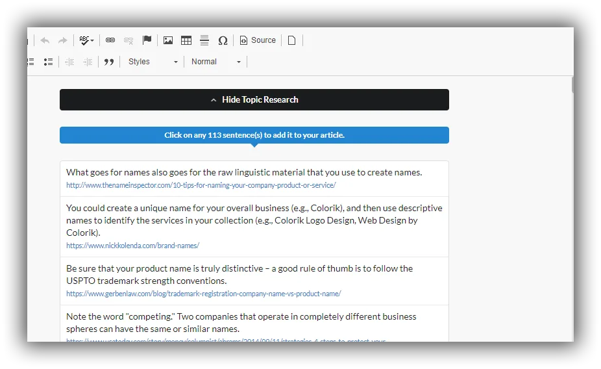
Task: Click the undo arrow icon
Action: pos(45,40)
